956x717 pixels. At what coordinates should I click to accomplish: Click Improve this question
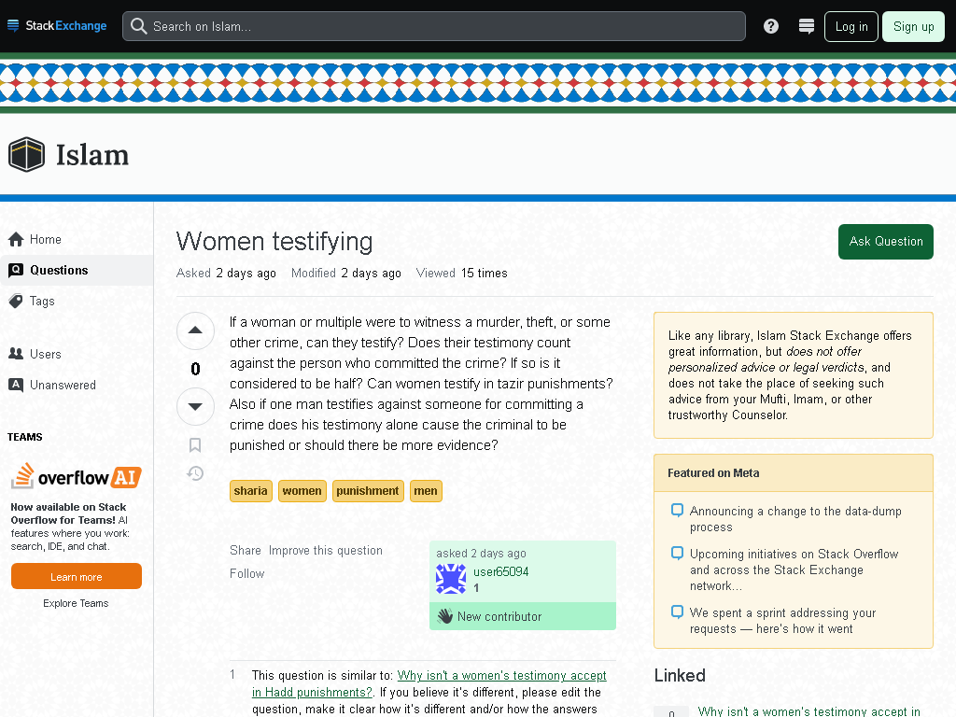click(x=326, y=550)
